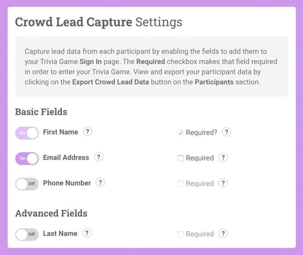Turn off the First Name toggle

coord(27,133)
